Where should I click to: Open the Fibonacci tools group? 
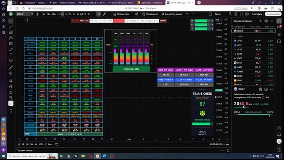tap(11, 32)
